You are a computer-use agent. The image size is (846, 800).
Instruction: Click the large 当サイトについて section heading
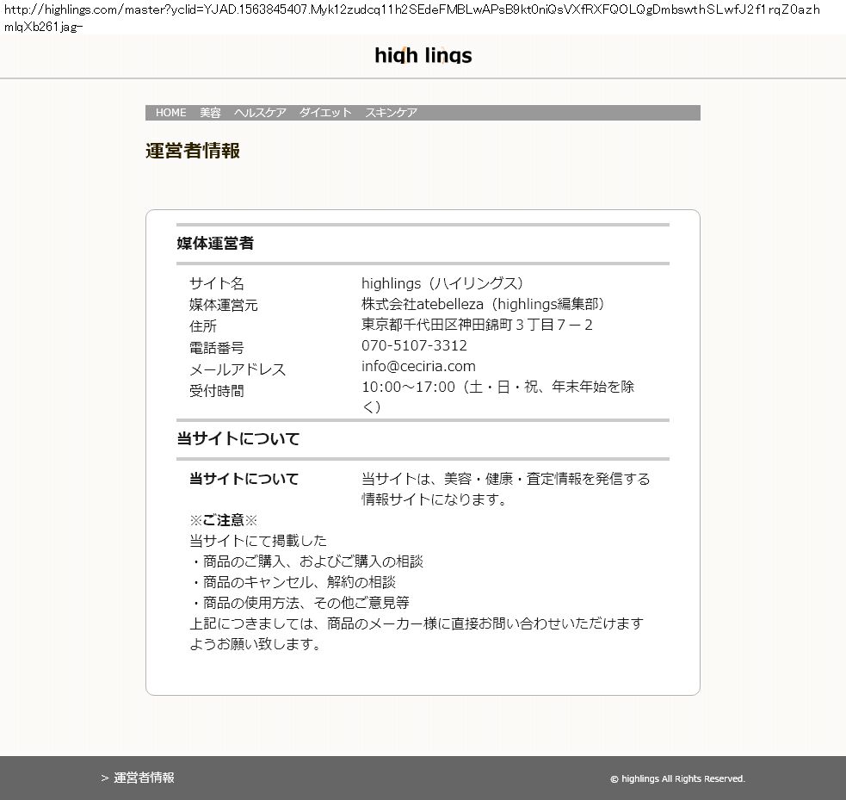(x=238, y=438)
